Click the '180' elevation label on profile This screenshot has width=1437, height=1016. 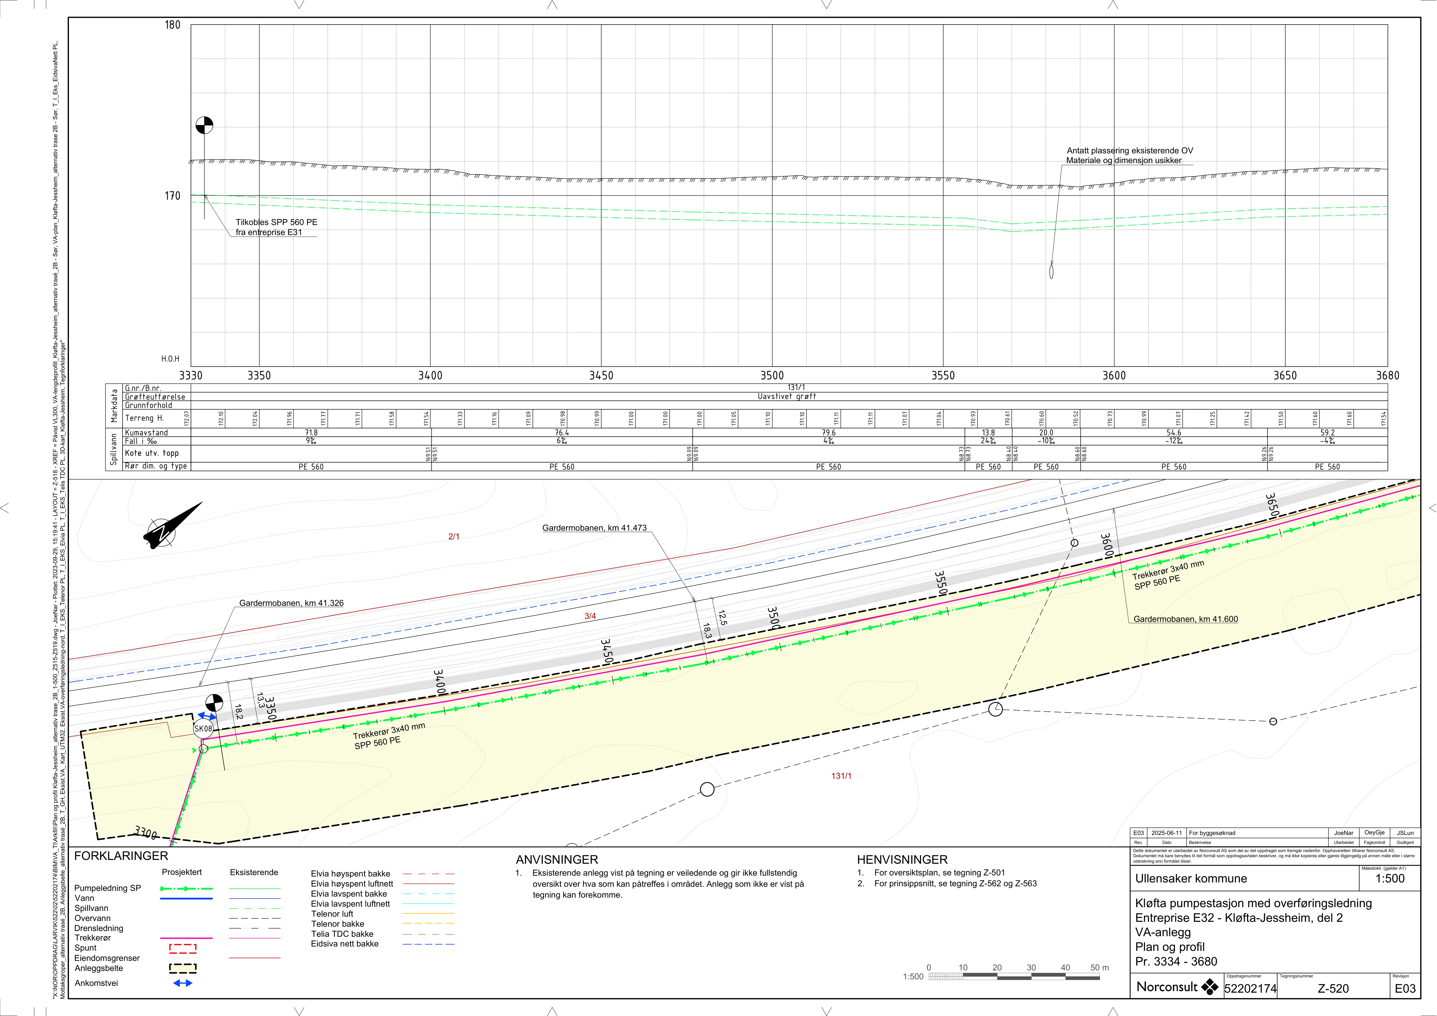(172, 25)
